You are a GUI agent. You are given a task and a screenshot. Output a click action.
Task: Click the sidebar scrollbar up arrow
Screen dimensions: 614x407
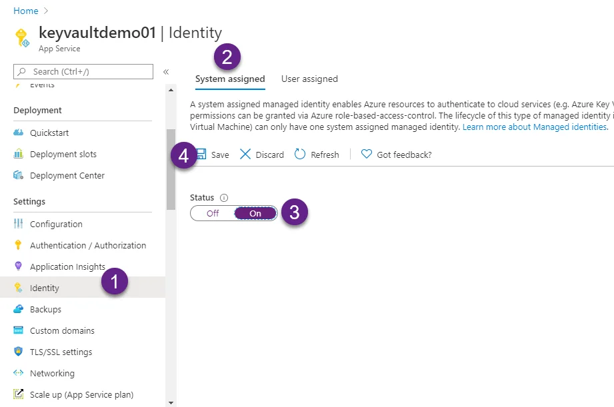171,90
